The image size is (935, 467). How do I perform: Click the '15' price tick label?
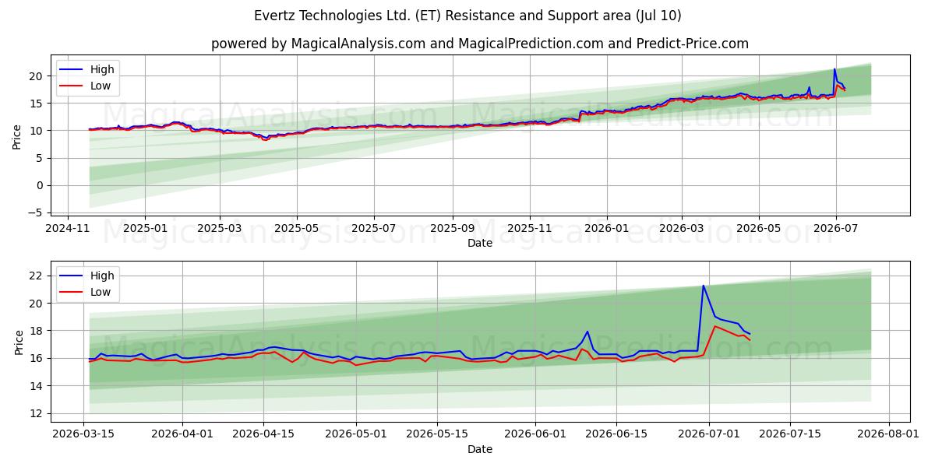pos(37,104)
